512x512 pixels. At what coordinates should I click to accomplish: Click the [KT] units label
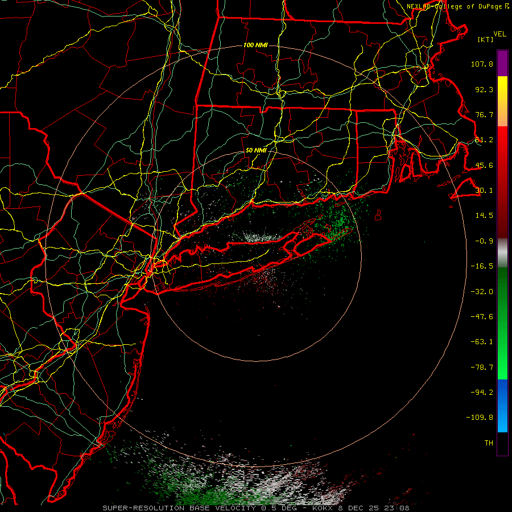(486, 39)
